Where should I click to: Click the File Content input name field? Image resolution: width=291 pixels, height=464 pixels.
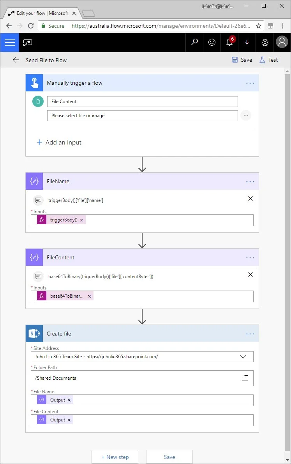(142, 102)
